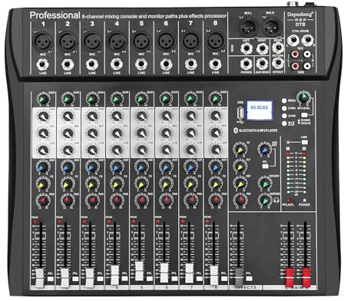Screen dimensions: 344x301
Task: Click the green TAPE INPUT knob
Action: point(265,183)
